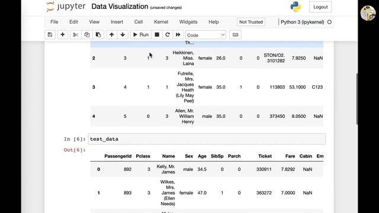The width and height of the screenshot is (379, 213).
Task: Open the Kernel menu
Action: click(x=161, y=22)
